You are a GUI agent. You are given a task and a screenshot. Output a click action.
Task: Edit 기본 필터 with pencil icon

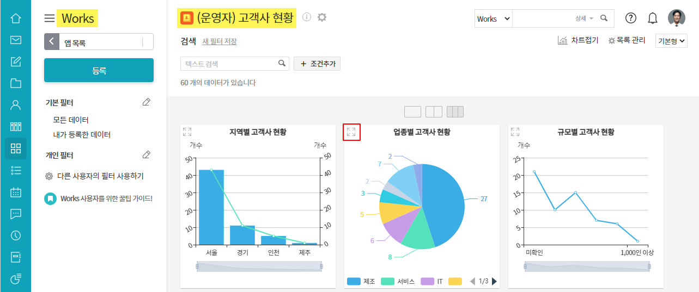[146, 102]
